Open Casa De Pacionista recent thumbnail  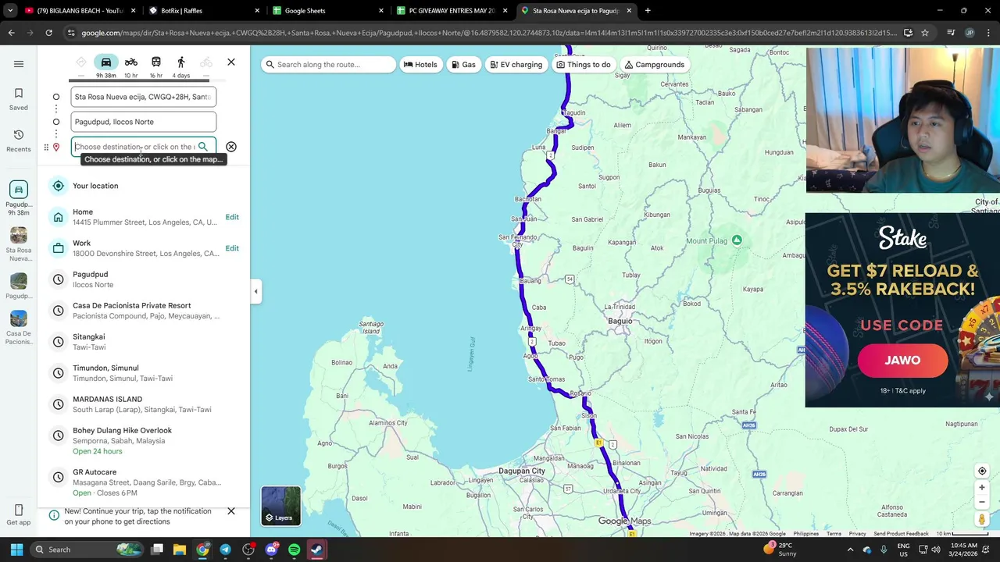coord(19,328)
